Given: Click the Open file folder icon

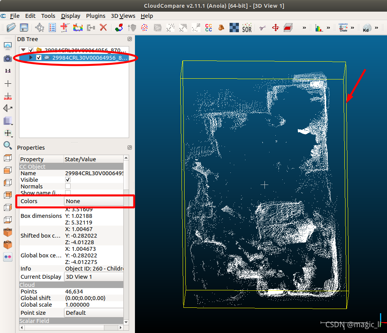Looking at the screenshot, I should [x=11, y=28].
